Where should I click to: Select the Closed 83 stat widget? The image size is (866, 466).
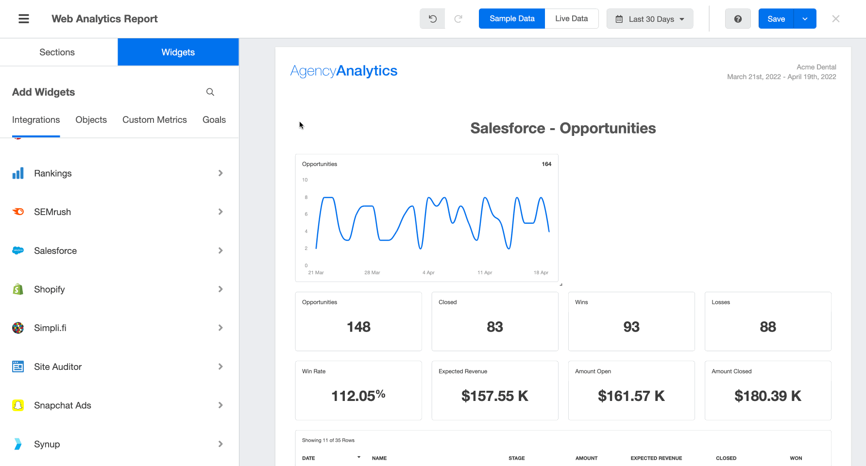[x=495, y=321]
